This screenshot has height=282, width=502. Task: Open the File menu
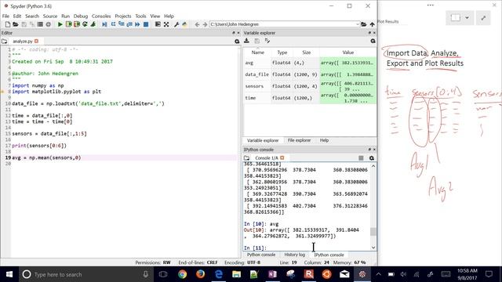[x=5, y=16]
